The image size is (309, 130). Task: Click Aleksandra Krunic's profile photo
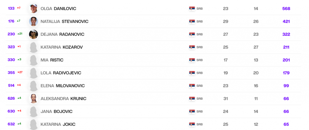[x=33, y=98]
